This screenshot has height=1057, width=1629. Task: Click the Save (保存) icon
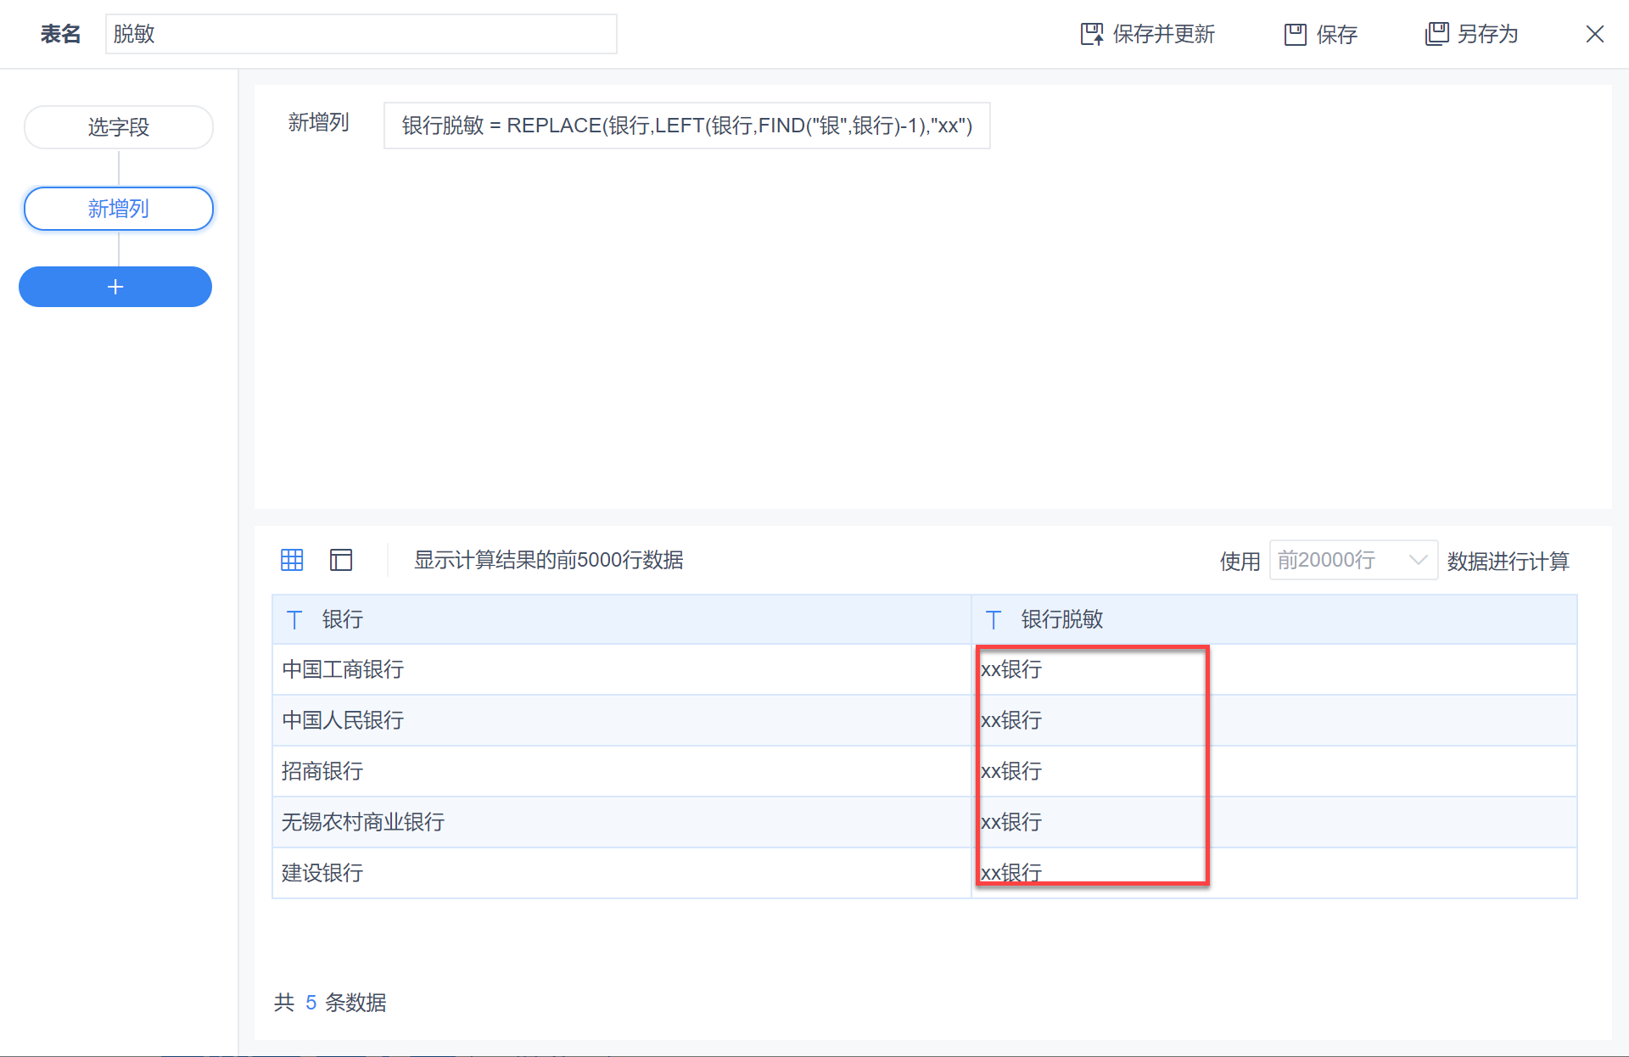(x=1295, y=34)
